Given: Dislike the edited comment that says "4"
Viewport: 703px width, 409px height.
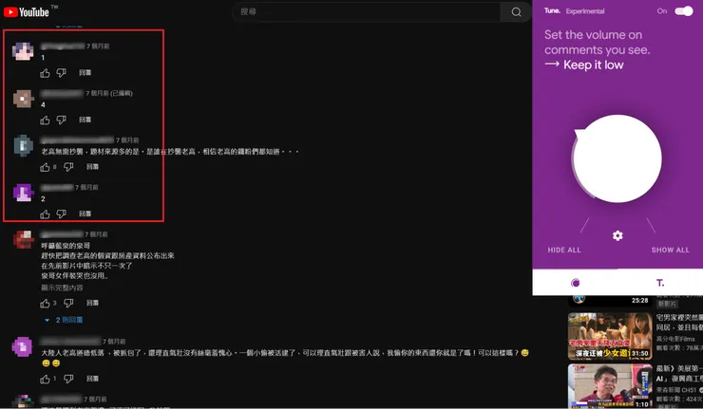Looking at the screenshot, I should pos(62,121).
